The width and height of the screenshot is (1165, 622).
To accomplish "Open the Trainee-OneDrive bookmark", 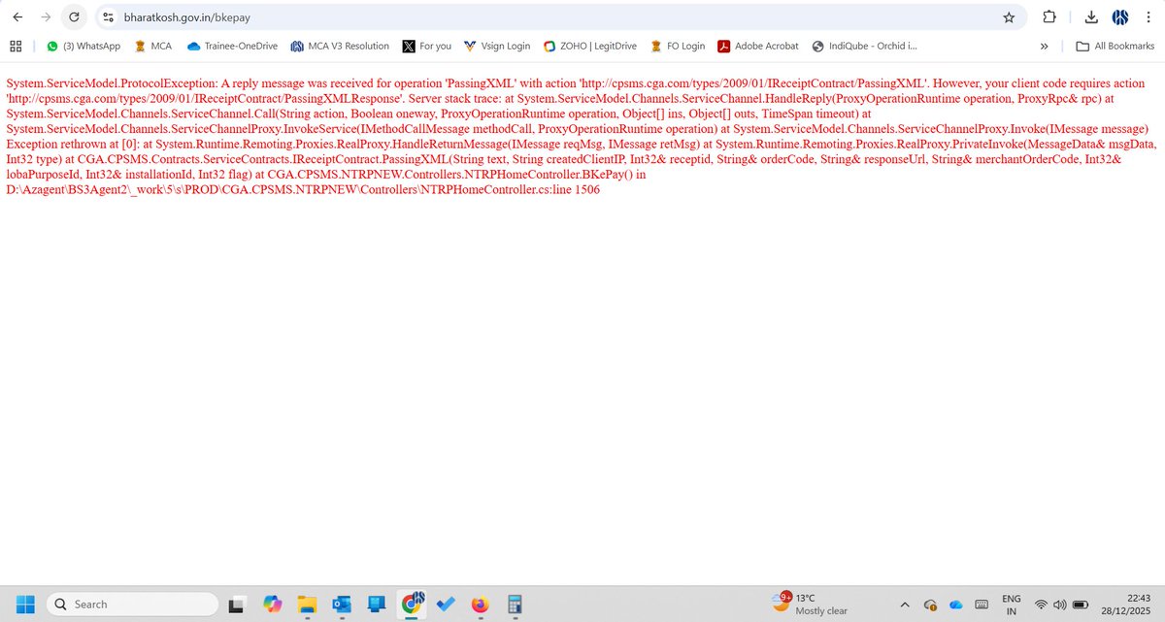I will [x=231, y=46].
